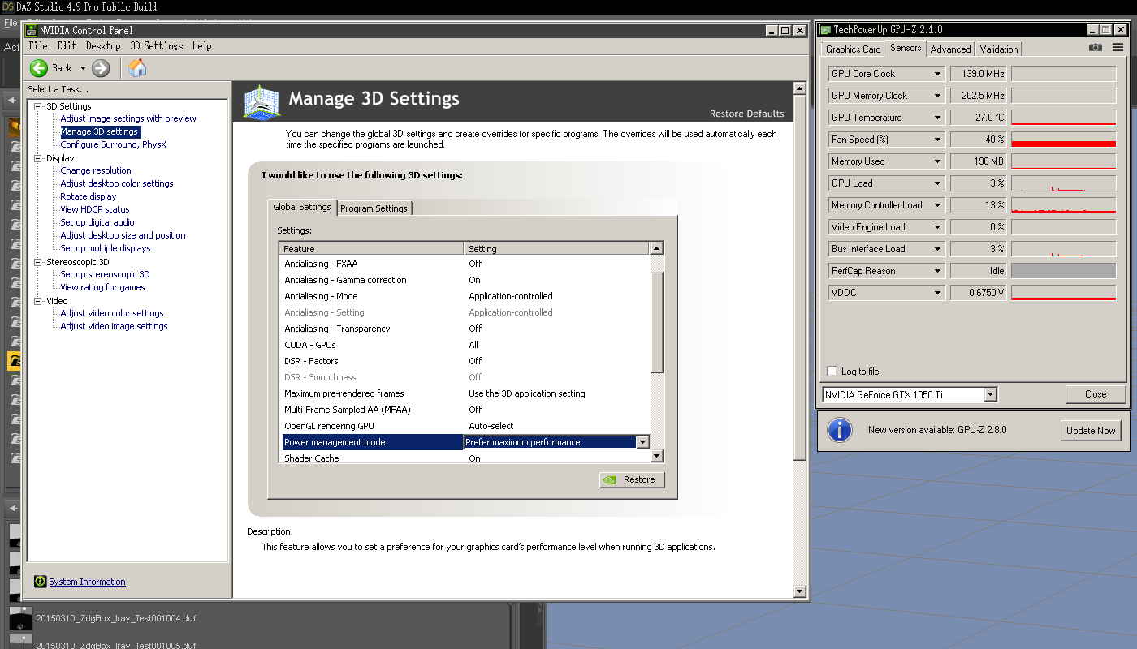The height and width of the screenshot is (649, 1137).
Task: Select the Global Settings tab
Action: 302,207
